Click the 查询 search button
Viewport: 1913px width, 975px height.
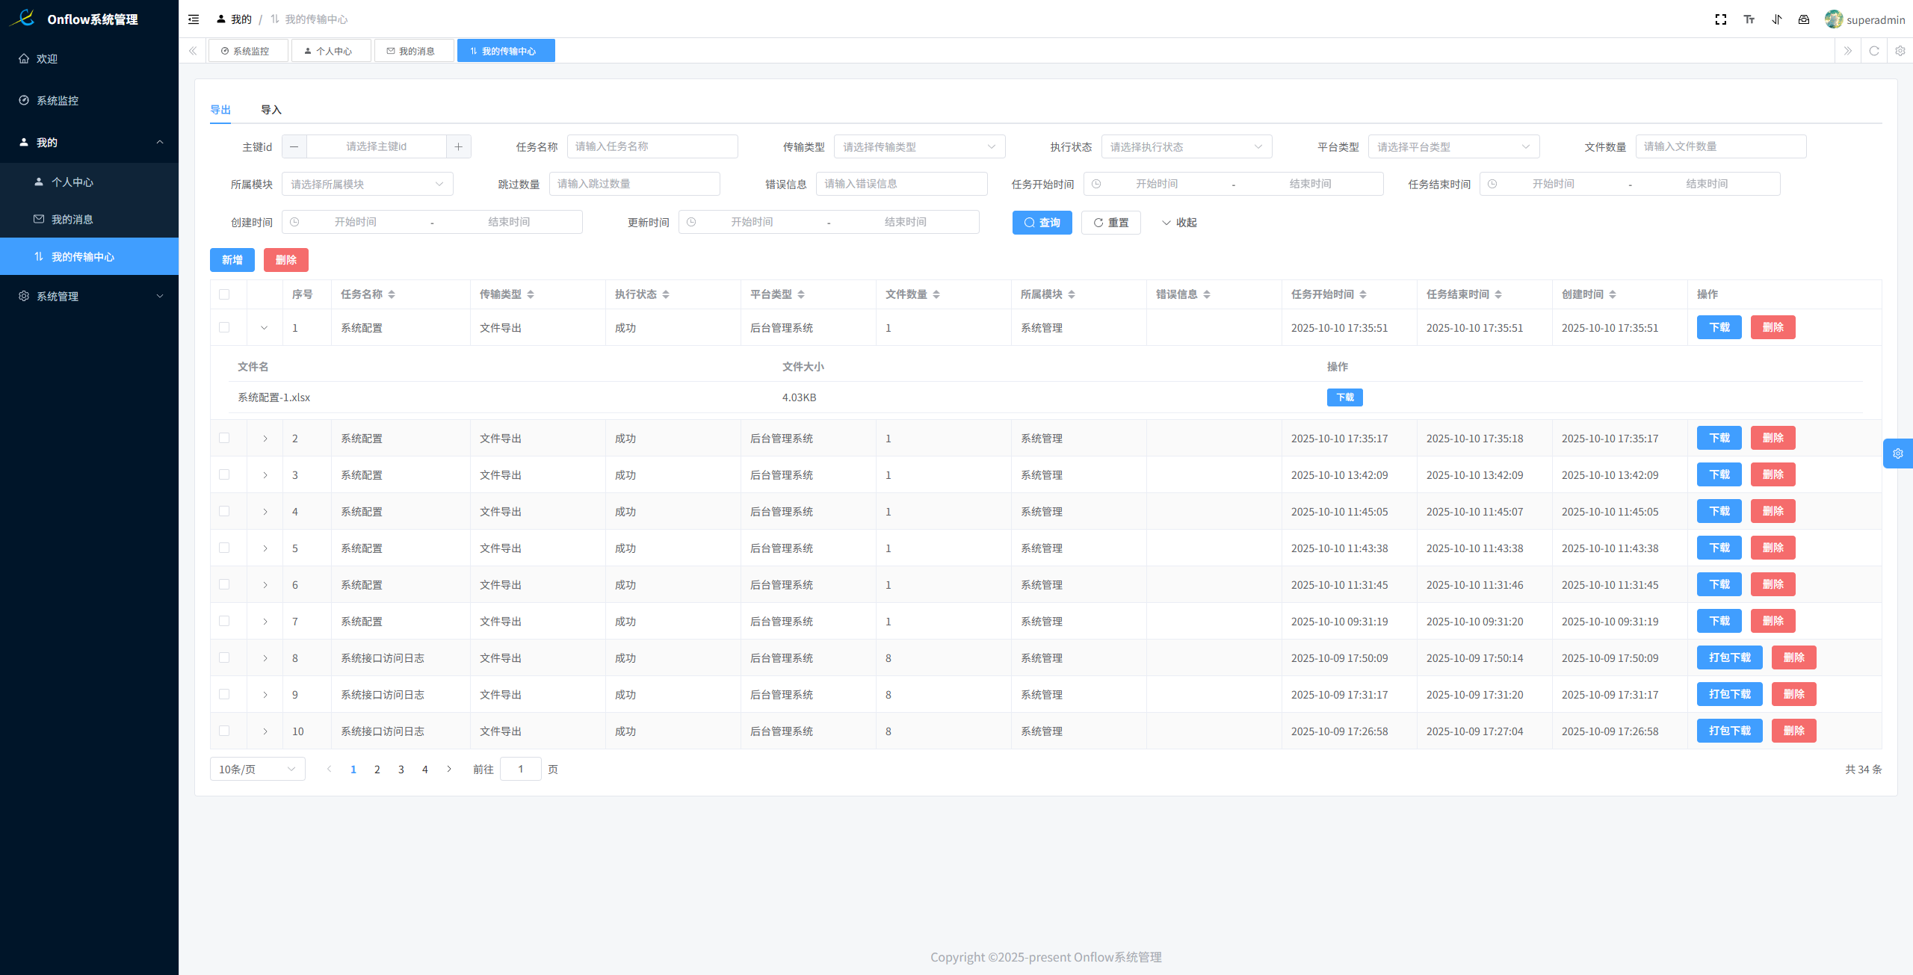[1042, 223]
